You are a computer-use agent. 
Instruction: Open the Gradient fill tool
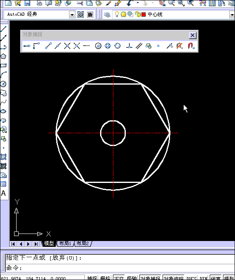pos(3,166)
